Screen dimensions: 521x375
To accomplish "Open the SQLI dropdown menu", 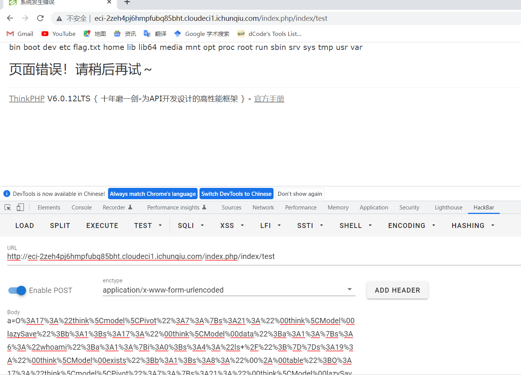I will click(191, 225).
